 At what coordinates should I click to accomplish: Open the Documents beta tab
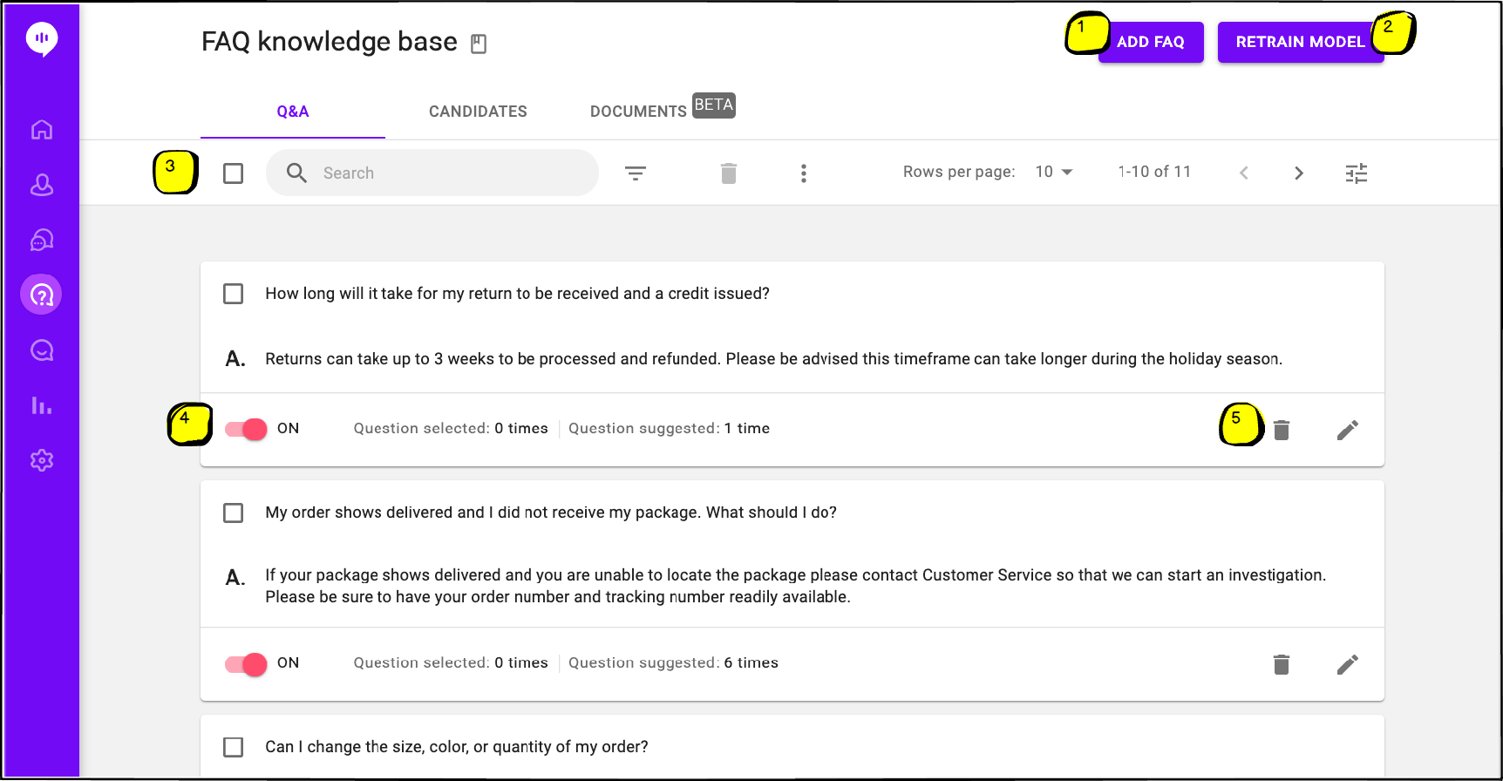click(x=663, y=108)
